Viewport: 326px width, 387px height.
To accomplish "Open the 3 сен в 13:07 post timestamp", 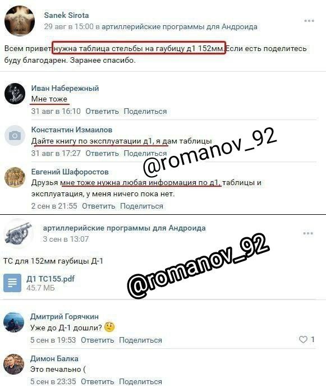I will pyautogui.click(x=66, y=239).
